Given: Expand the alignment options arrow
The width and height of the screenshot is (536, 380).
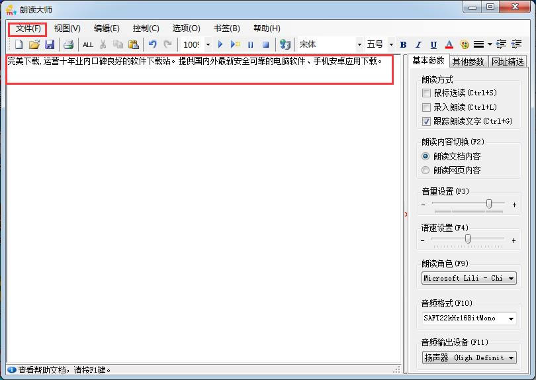Looking at the screenshot, I should point(490,44).
